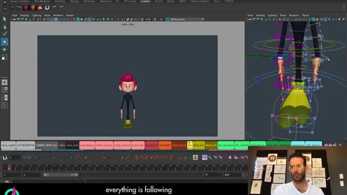The width and height of the screenshot is (347, 195).
Task: Open Panels menu in left viewport
Action: click(x=70, y=16)
